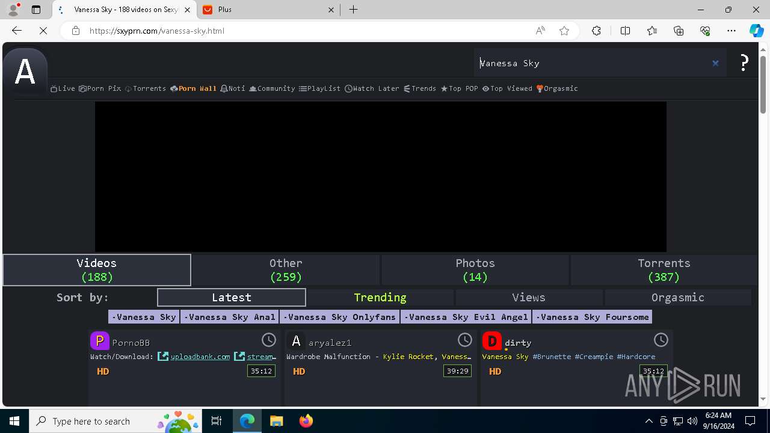This screenshot has width=770, height=433.
Task: Select the Vanessa Sky Evil Angel tag
Action: point(466,317)
